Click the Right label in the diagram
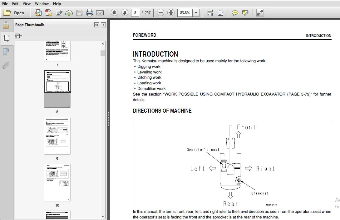 tap(265, 169)
